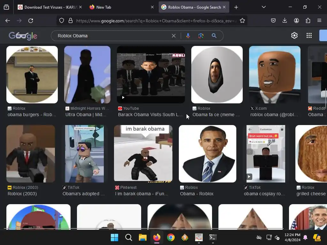Click the roblox obama (@robl... link

coord(274,115)
